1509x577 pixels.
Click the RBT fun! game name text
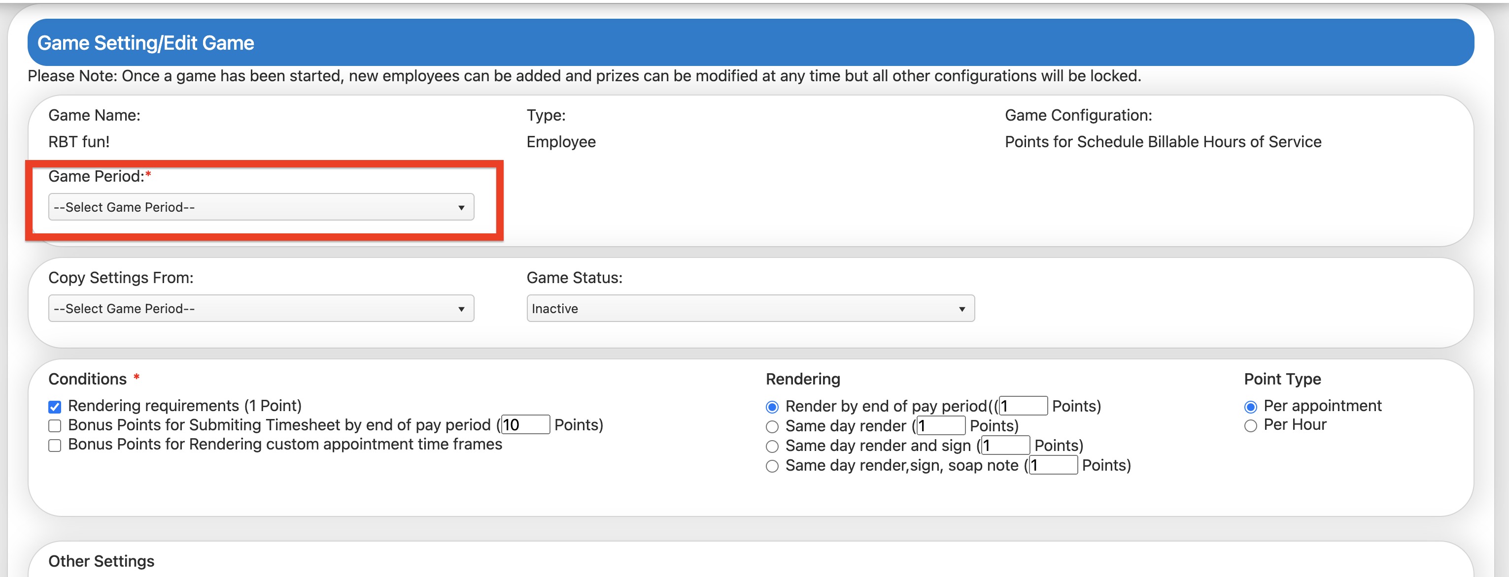(79, 142)
